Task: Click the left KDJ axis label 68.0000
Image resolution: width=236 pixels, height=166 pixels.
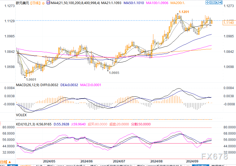Action: pyautogui.click(x=8, y=134)
